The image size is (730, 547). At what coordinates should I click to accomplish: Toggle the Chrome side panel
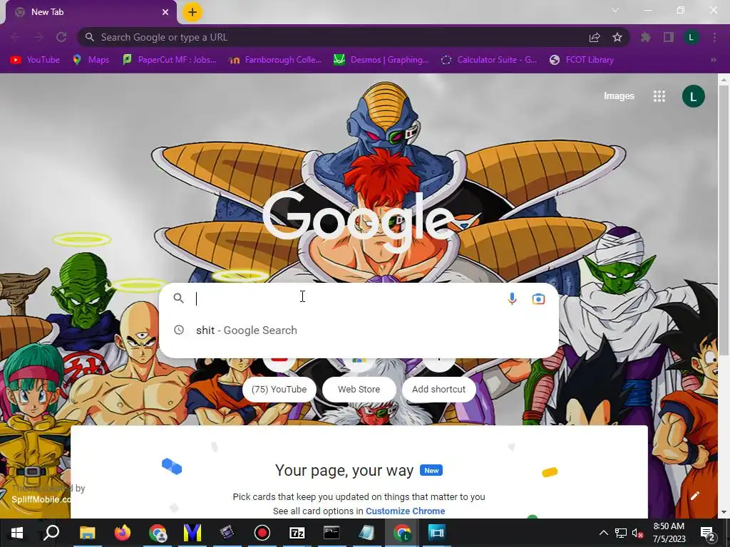(669, 37)
